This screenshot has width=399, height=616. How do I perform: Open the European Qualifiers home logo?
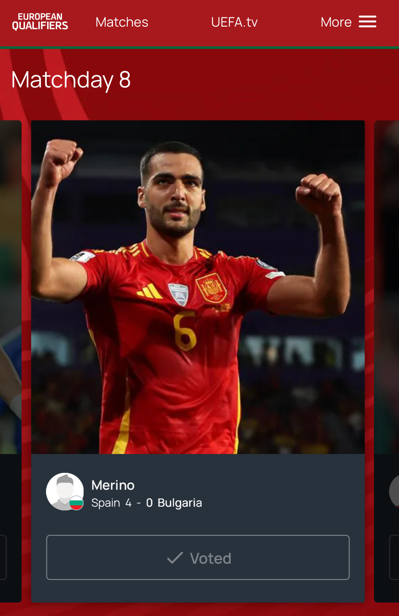click(40, 22)
